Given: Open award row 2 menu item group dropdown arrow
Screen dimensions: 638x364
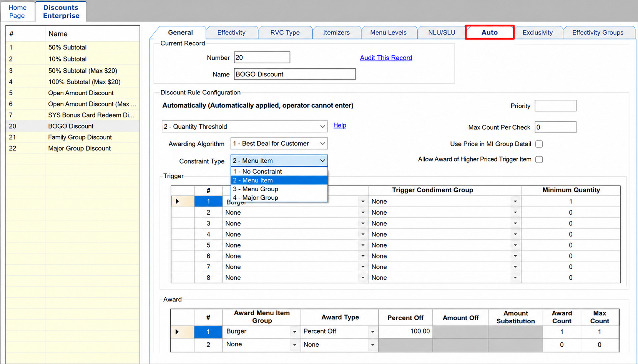Looking at the screenshot, I should pos(294,345).
